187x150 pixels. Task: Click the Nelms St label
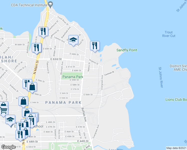pos(89,67)
